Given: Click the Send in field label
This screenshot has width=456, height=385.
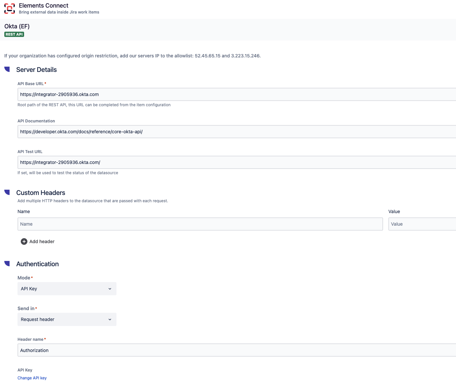Looking at the screenshot, I should 26,308.
